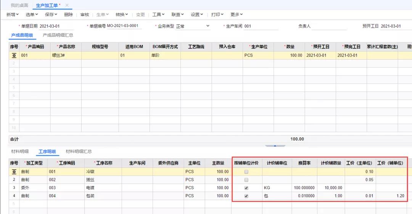412x214 pixels.
Task: Uncheck 按辅单位计价 for 电镀 row
Action: (x=246, y=188)
